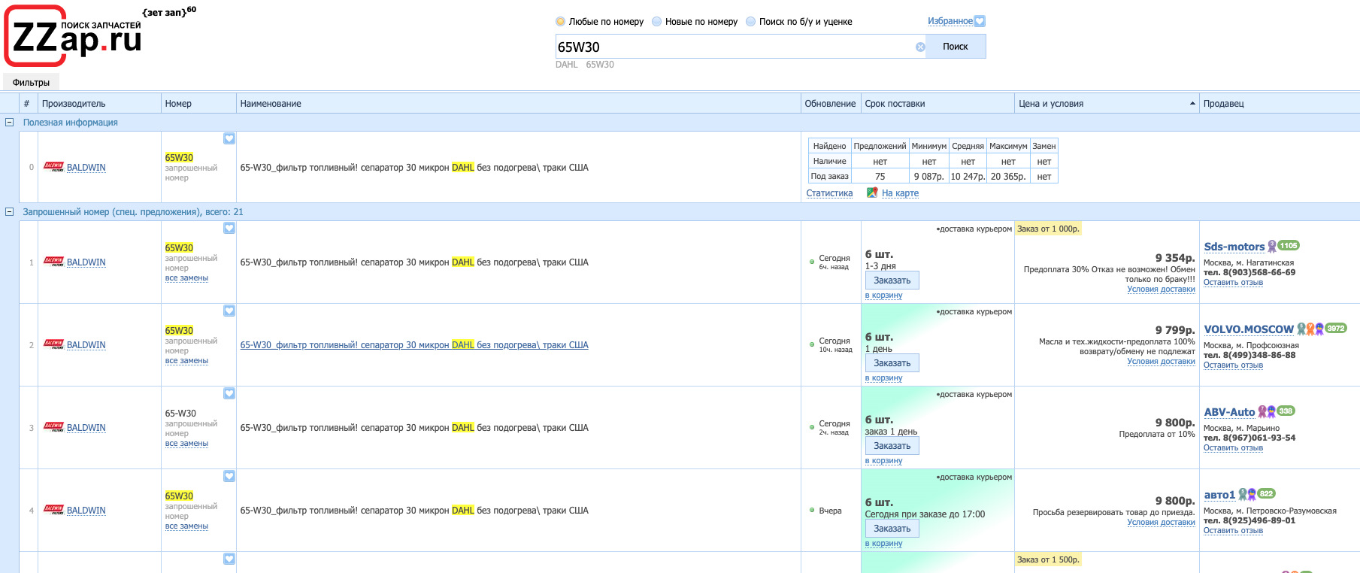Open 'все замены' in row 4
This screenshot has width=1360, height=573.
pyautogui.click(x=186, y=526)
